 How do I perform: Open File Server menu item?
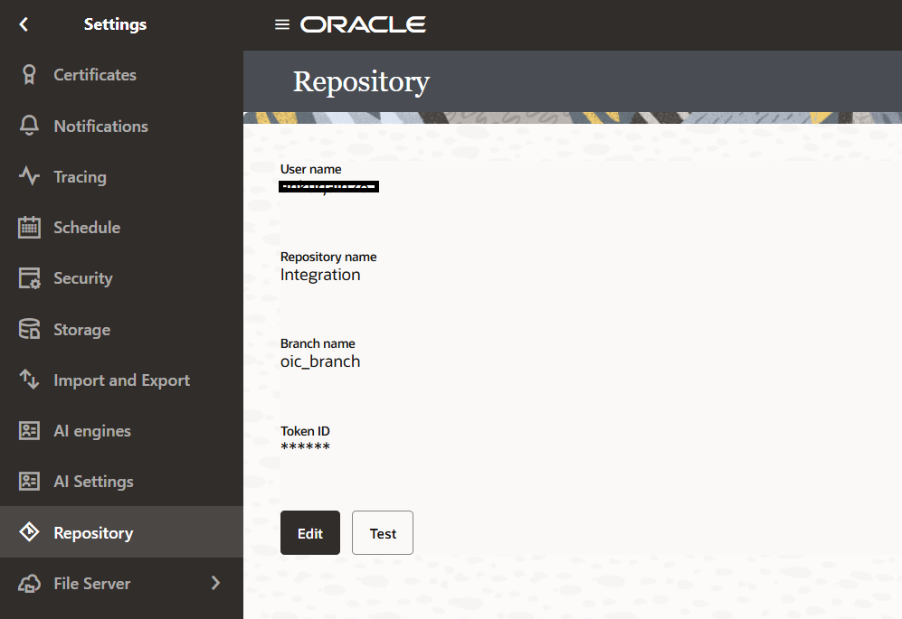click(121, 584)
